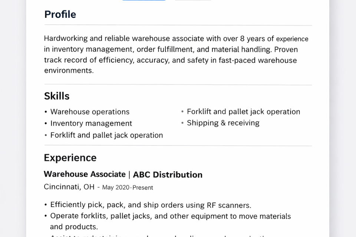Click the ABC Distribution company name
The width and height of the screenshot is (356, 237).
168,175
